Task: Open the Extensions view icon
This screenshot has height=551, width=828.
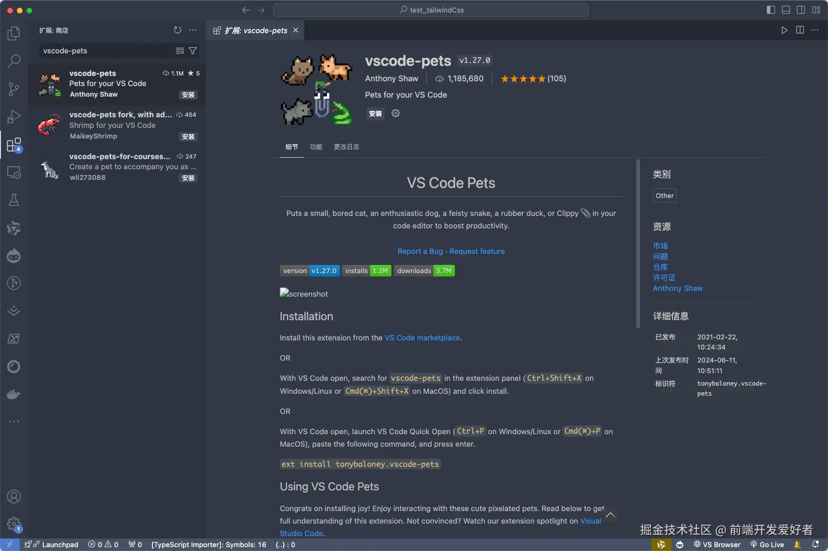Action: coord(14,145)
